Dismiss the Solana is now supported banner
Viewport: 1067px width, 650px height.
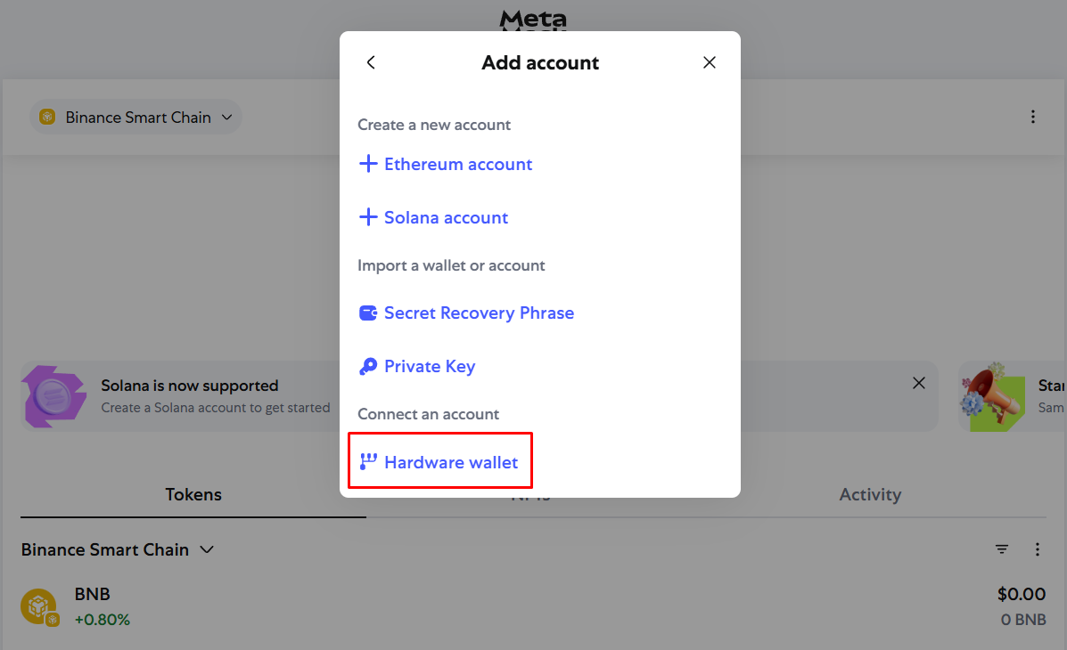(919, 383)
